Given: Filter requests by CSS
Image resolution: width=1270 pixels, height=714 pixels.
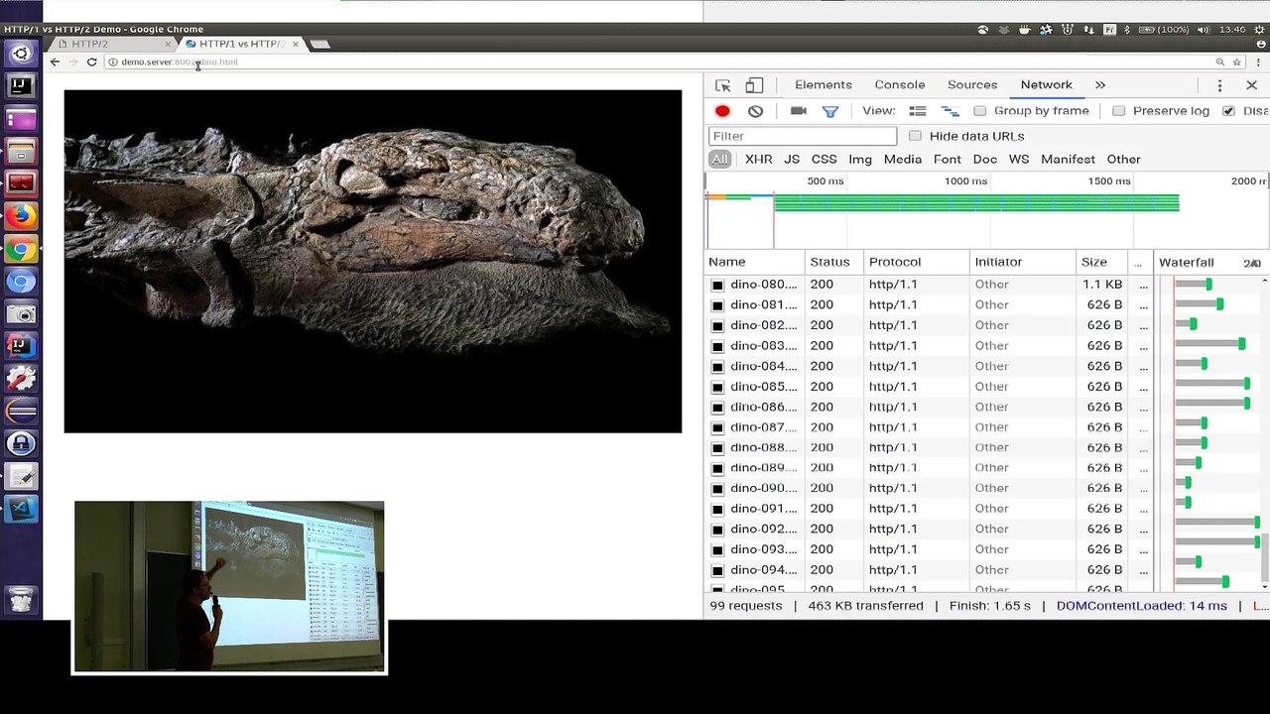Looking at the screenshot, I should coord(825,160).
